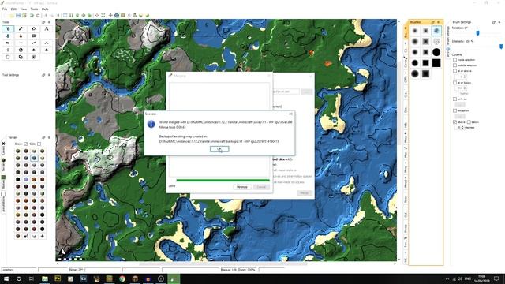
Task: Close the Success dialog with X
Action: [x=291, y=114]
